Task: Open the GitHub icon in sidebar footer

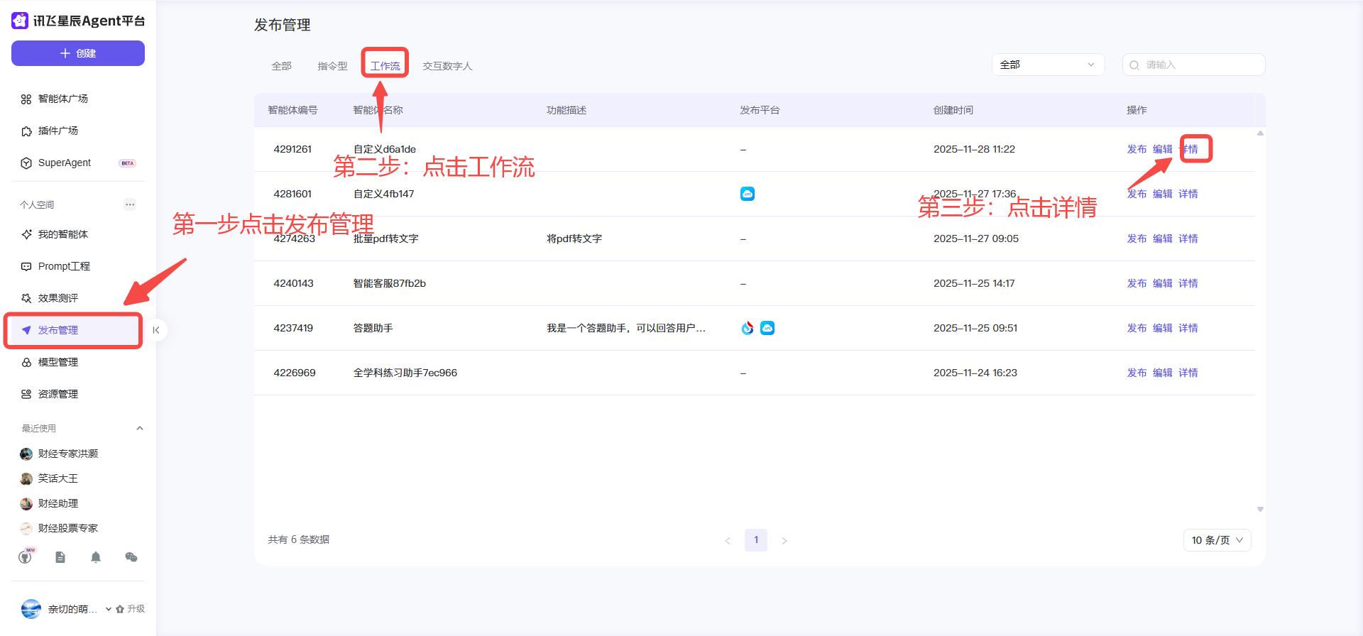Action: point(26,557)
